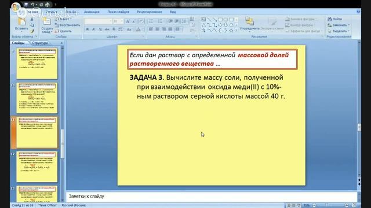Decrease font size with small A
The height and width of the screenshot is (208, 371).
pos(134,21)
